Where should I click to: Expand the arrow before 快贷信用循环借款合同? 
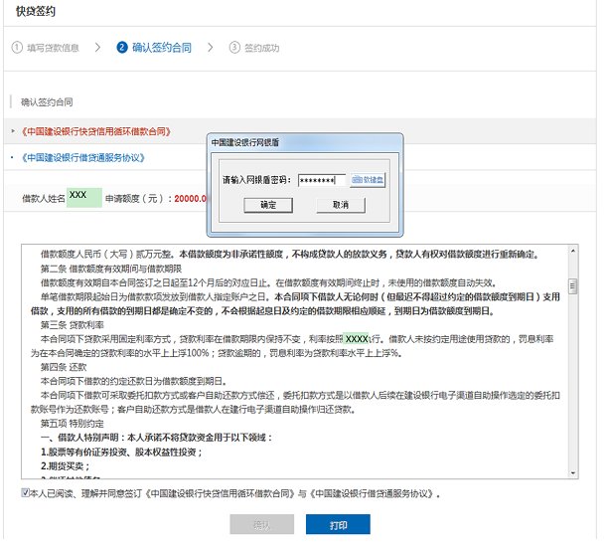click(13, 131)
